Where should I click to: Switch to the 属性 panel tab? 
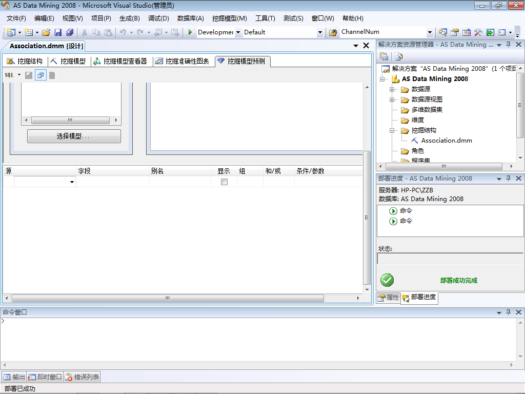[x=389, y=298]
